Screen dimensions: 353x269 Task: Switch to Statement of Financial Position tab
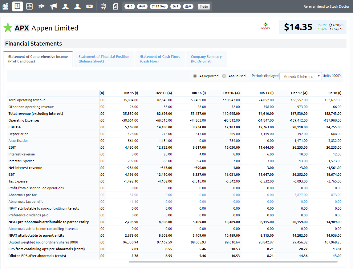pyautogui.click(x=104, y=59)
